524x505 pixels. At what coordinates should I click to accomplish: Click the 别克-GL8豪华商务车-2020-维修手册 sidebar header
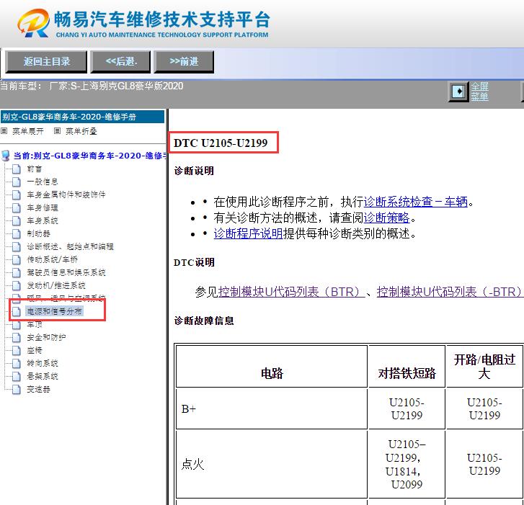(x=83, y=117)
